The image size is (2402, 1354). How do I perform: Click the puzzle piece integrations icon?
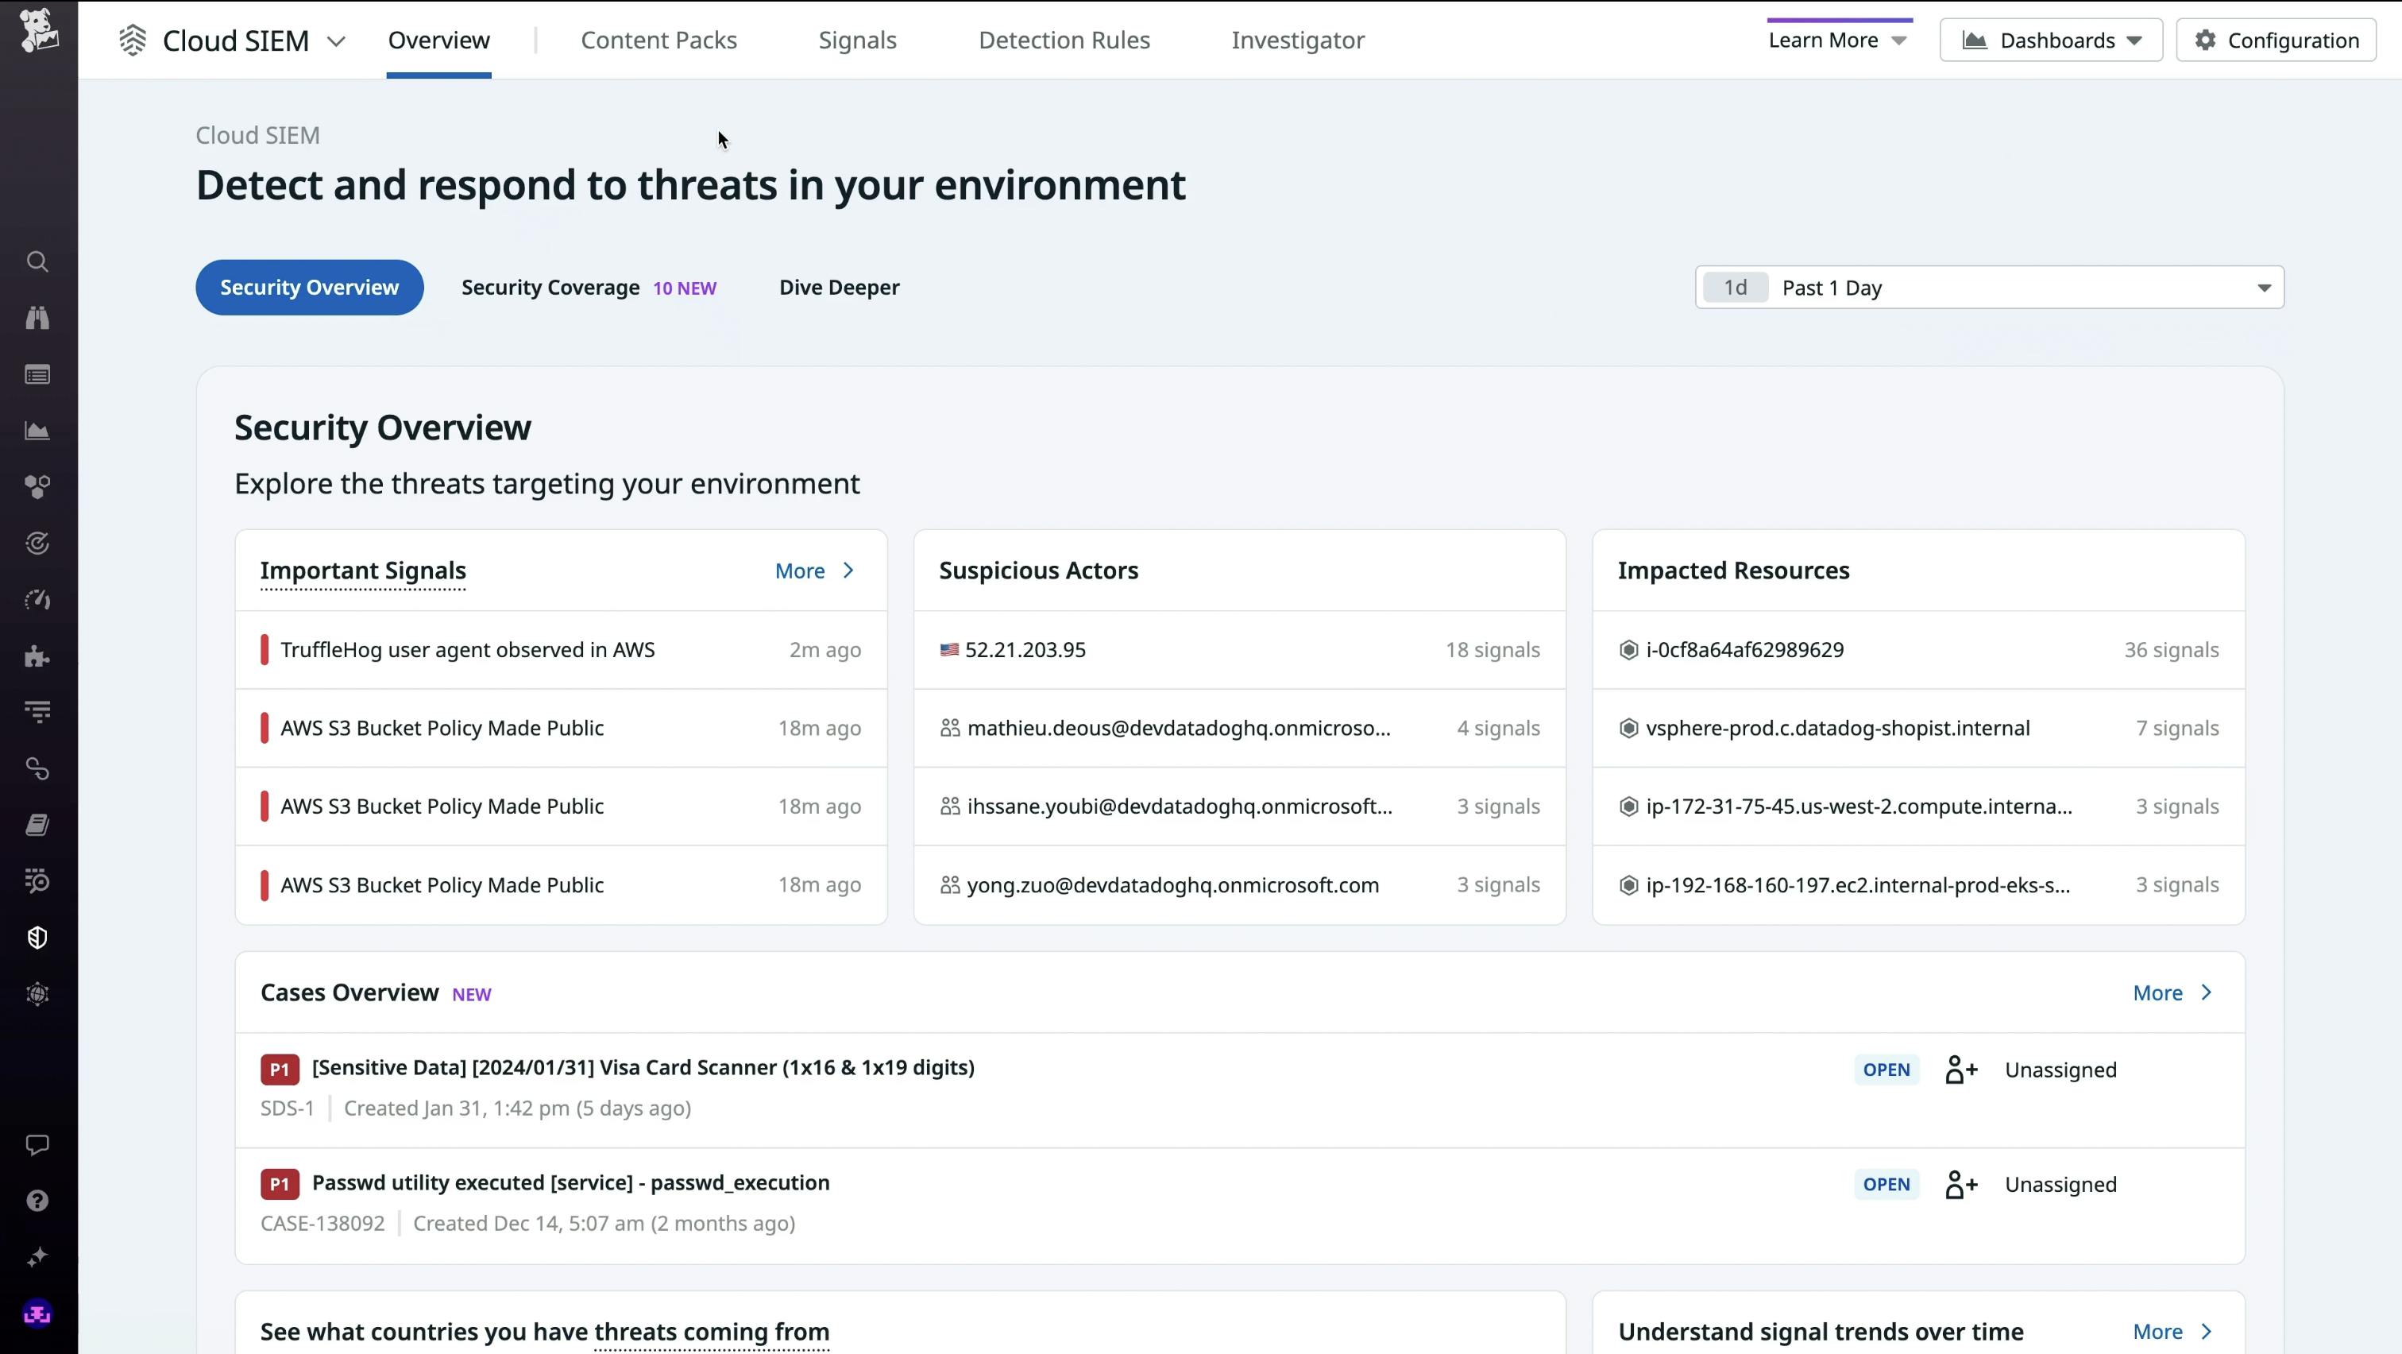pyautogui.click(x=37, y=656)
